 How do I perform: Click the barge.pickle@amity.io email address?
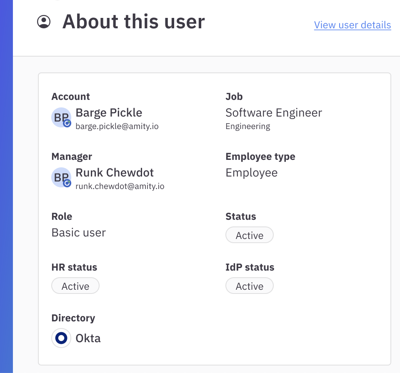tap(117, 126)
